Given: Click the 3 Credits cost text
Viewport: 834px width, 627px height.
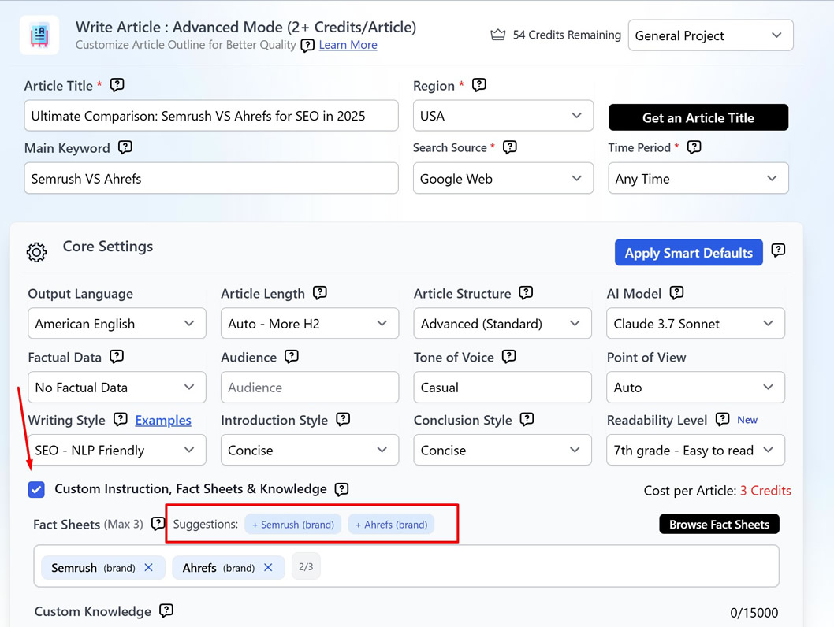Looking at the screenshot, I should [765, 491].
